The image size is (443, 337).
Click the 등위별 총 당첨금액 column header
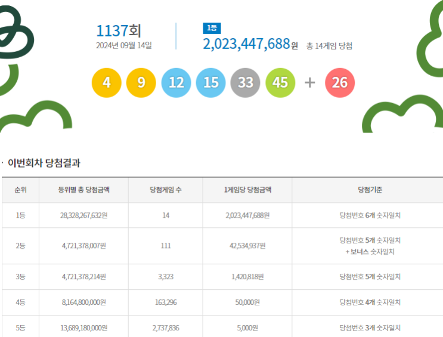pyautogui.click(x=83, y=190)
